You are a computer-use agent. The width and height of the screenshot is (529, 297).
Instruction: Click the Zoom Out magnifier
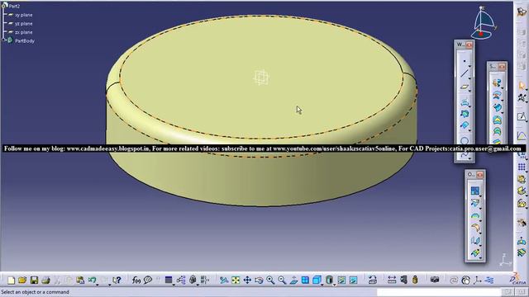click(x=282, y=280)
